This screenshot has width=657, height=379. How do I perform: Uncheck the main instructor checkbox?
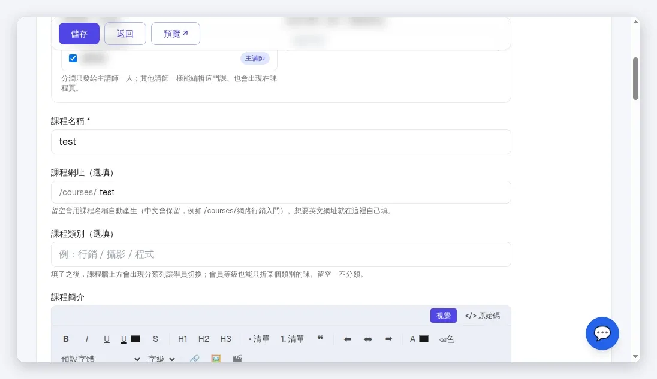click(x=73, y=58)
